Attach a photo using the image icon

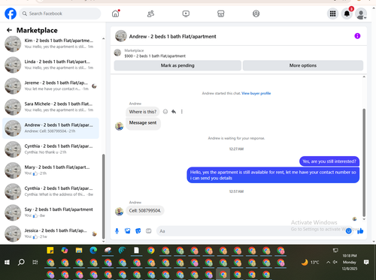[128, 231]
